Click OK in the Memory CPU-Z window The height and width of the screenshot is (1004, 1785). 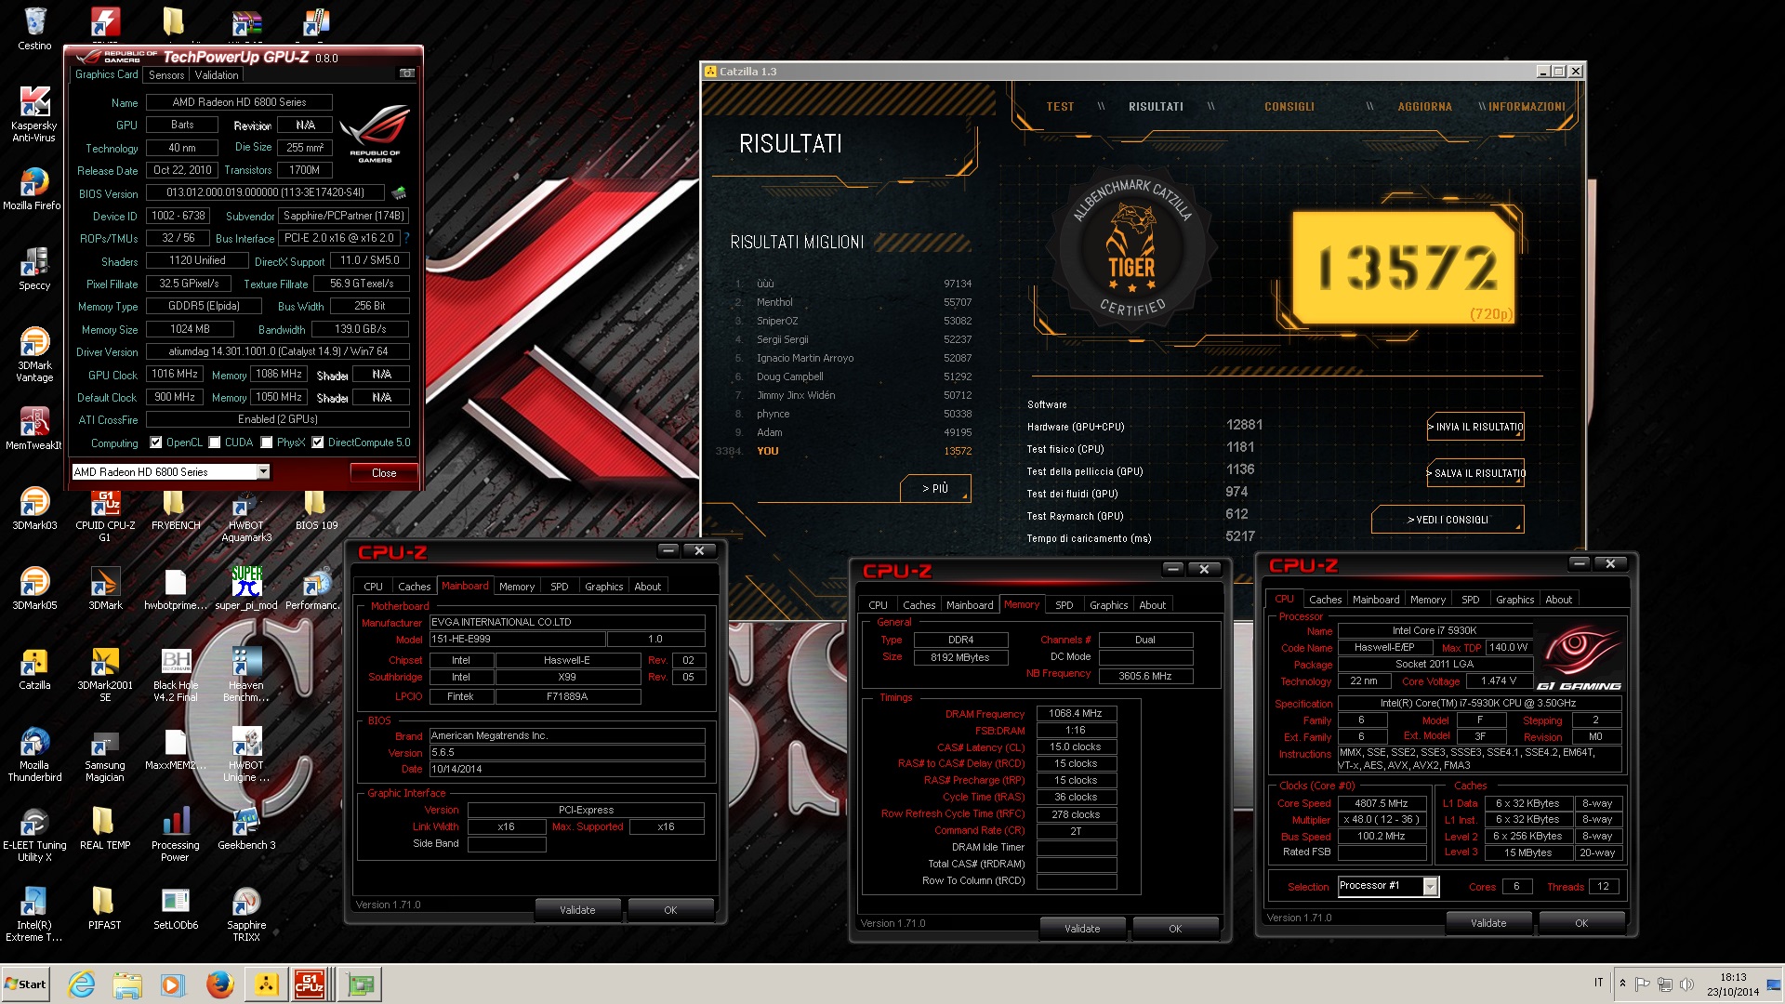1175,929
